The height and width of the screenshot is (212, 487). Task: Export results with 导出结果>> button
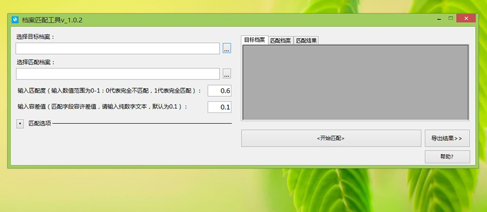(x=447, y=138)
